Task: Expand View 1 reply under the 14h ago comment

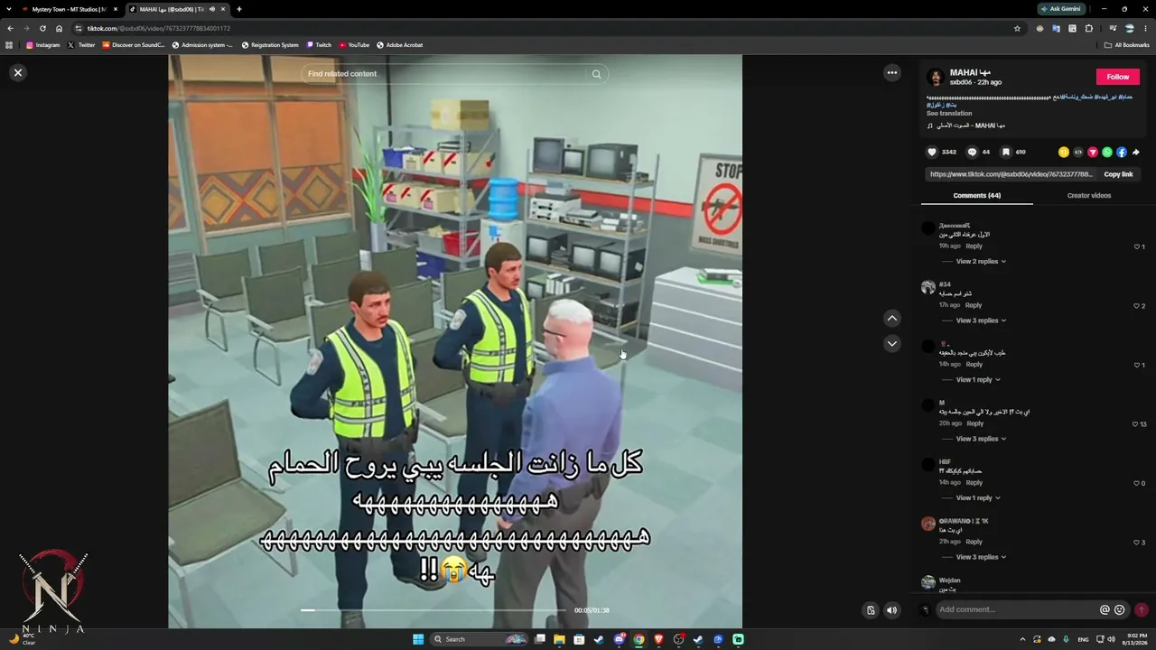Action: 978,380
